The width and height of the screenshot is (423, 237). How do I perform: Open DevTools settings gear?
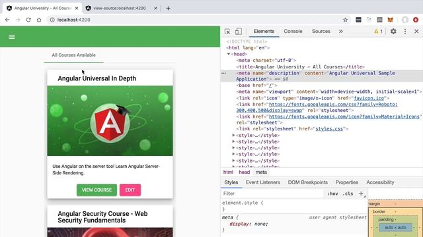click(x=393, y=32)
